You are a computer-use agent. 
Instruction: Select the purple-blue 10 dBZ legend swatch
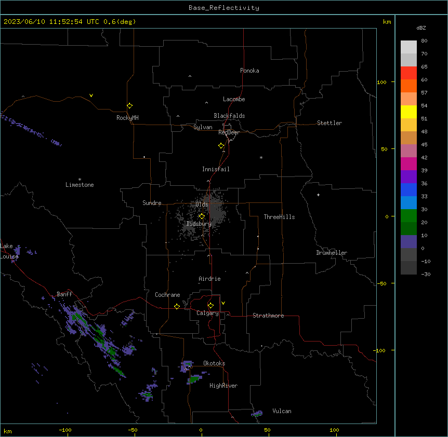[409, 242]
